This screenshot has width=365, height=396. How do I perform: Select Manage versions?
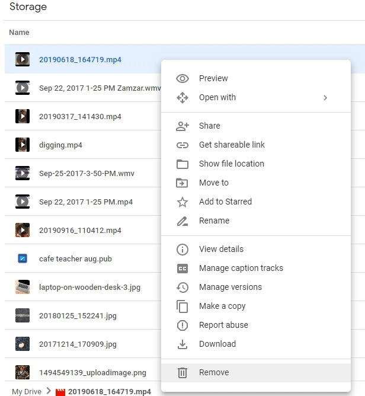[256, 287]
